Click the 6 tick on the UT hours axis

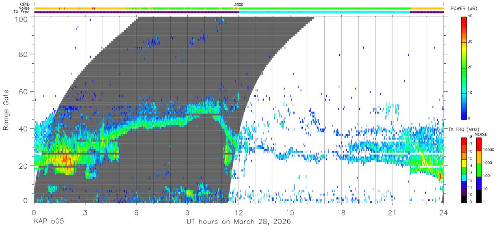tap(137, 213)
